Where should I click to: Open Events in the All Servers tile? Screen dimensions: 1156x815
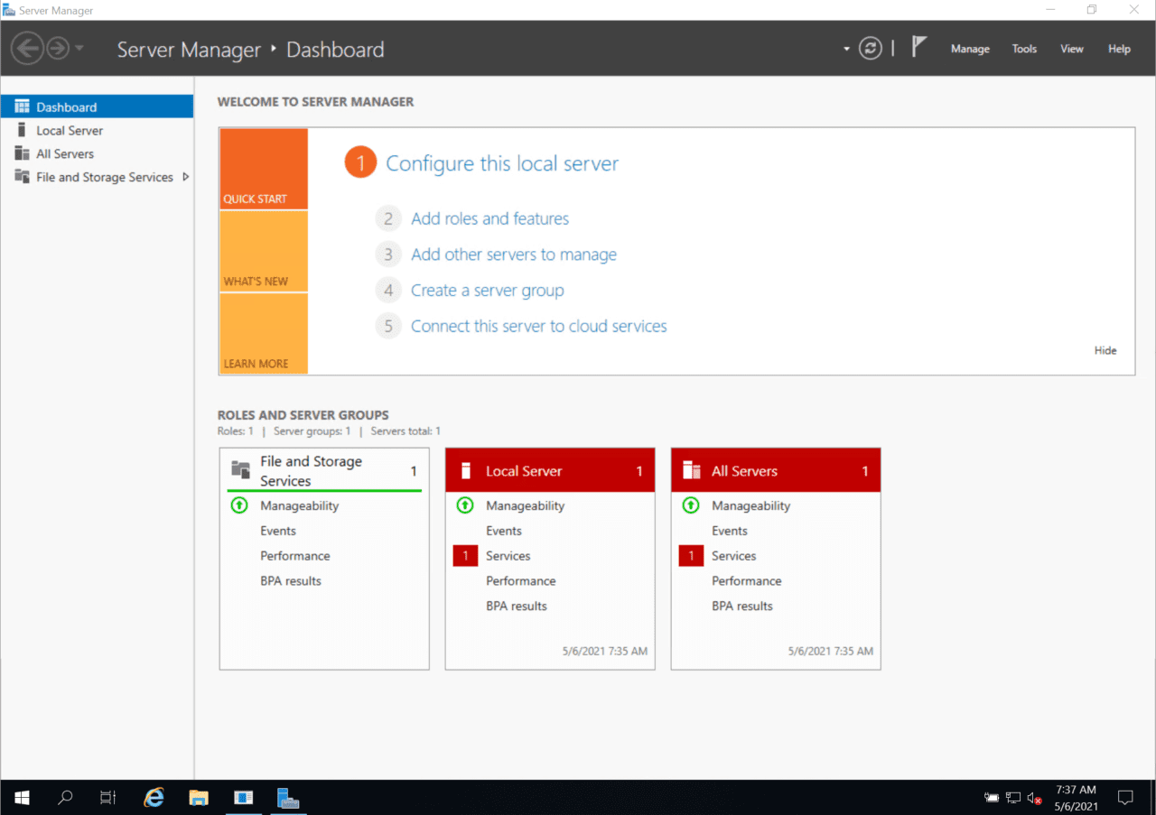[730, 531]
